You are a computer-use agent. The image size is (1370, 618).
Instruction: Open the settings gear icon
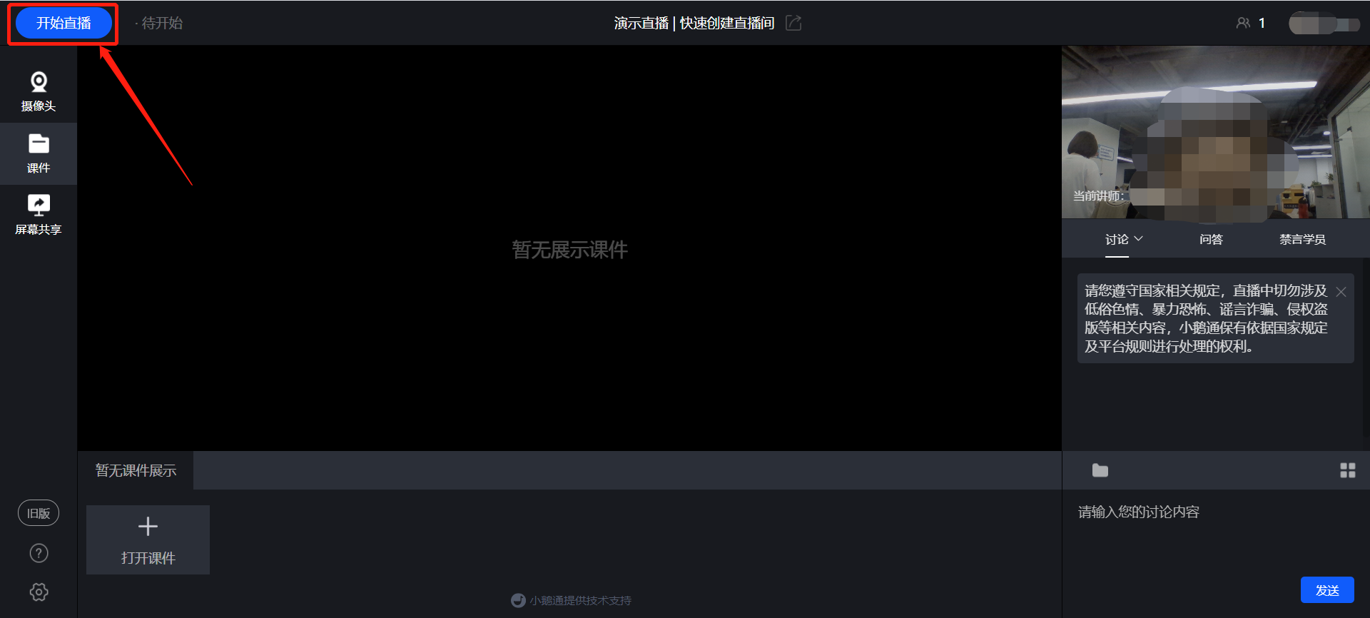(39, 592)
